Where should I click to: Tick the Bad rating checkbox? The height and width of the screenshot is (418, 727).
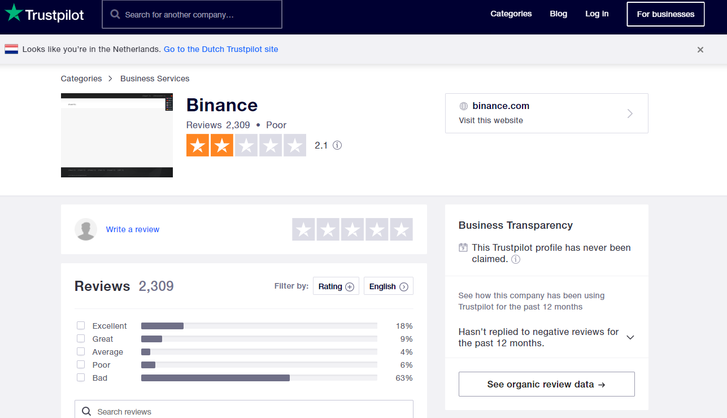coord(81,378)
